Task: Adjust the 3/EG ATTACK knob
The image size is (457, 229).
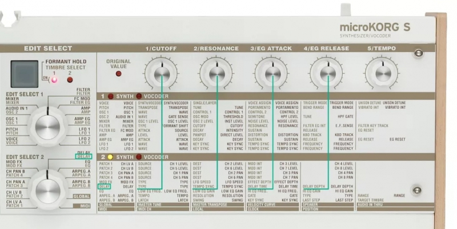Action: [x=272, y=74]
